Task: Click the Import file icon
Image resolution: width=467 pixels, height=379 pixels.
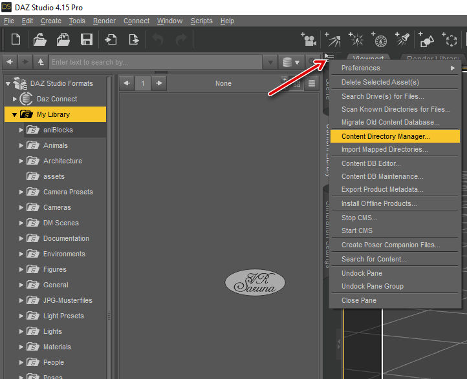Action: (111, 39)
